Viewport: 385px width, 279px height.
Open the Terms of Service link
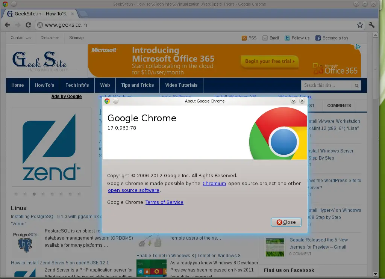[x=164, y=202]
